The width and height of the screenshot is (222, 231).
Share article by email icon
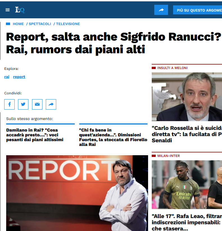click(37, 104)
